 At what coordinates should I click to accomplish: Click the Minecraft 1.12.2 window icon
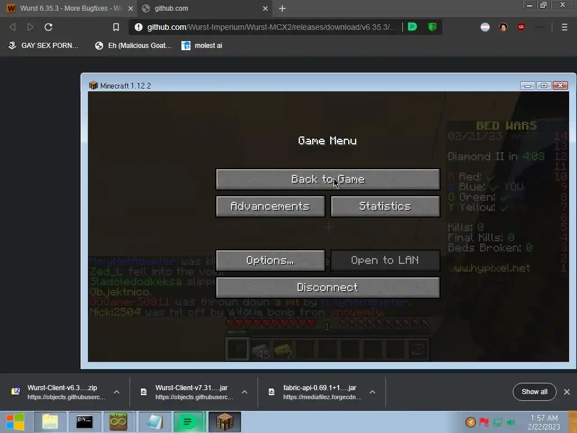pyautogui.click(x=93, y=86)
